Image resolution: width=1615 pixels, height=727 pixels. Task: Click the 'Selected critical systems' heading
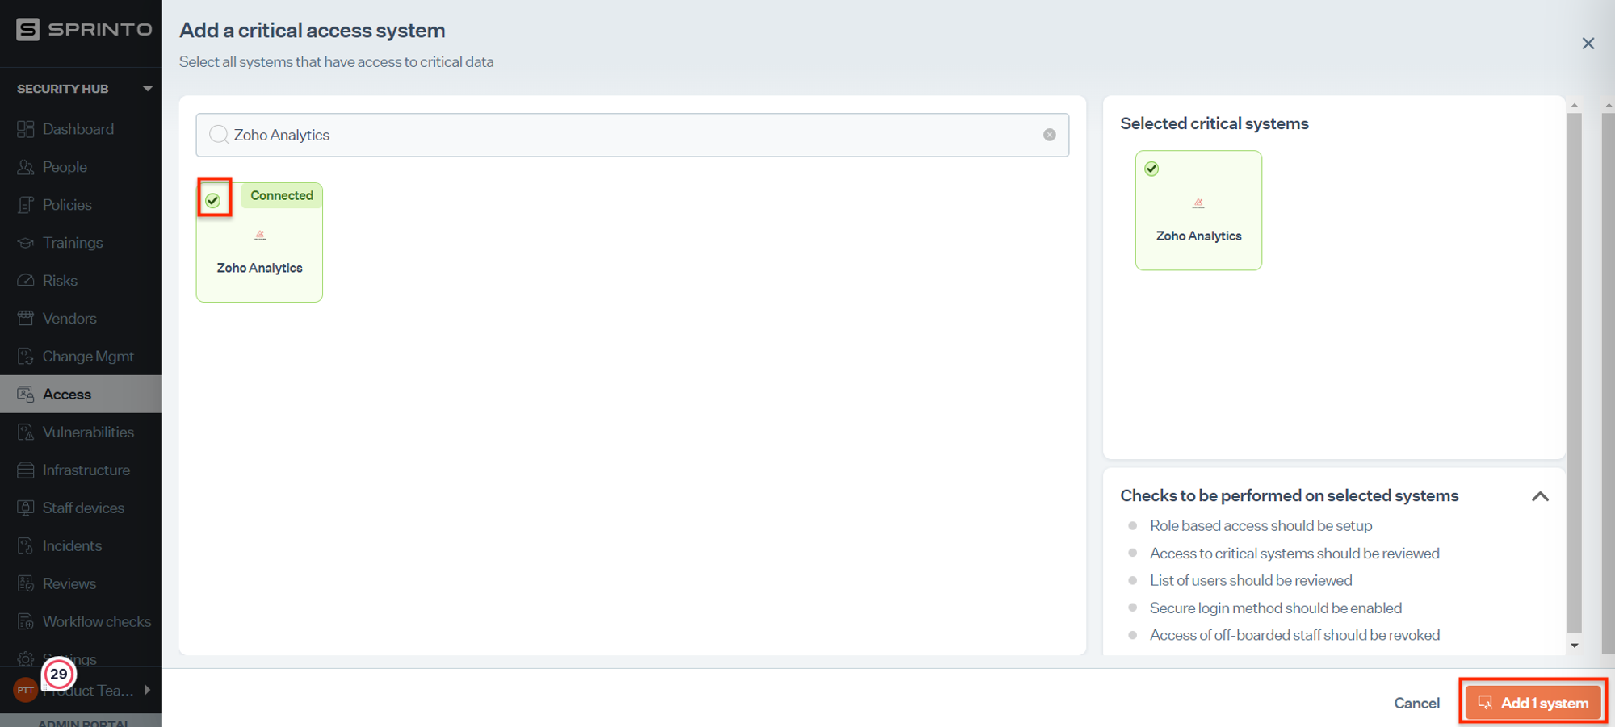pyautogui.click(x=1214, y=123)
